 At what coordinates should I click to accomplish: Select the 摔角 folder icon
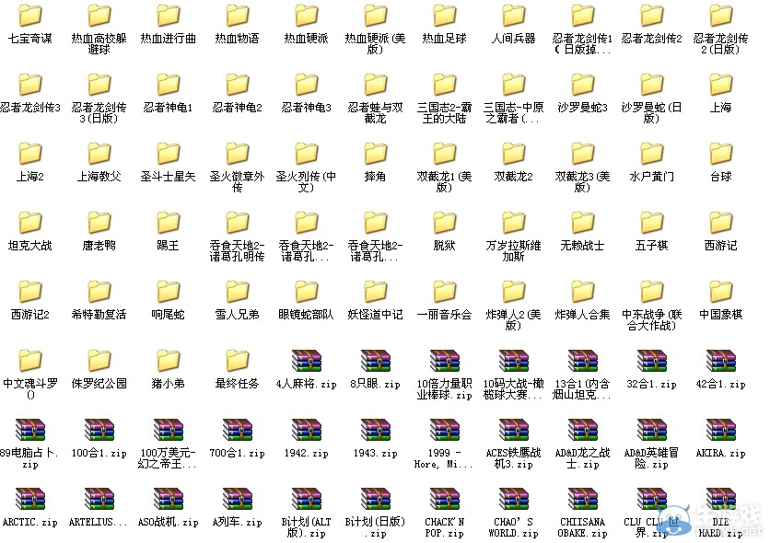tap(375, 154)
